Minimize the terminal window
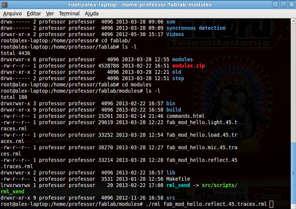The width and height of the screenshot is (296, 209). [276, 5]
